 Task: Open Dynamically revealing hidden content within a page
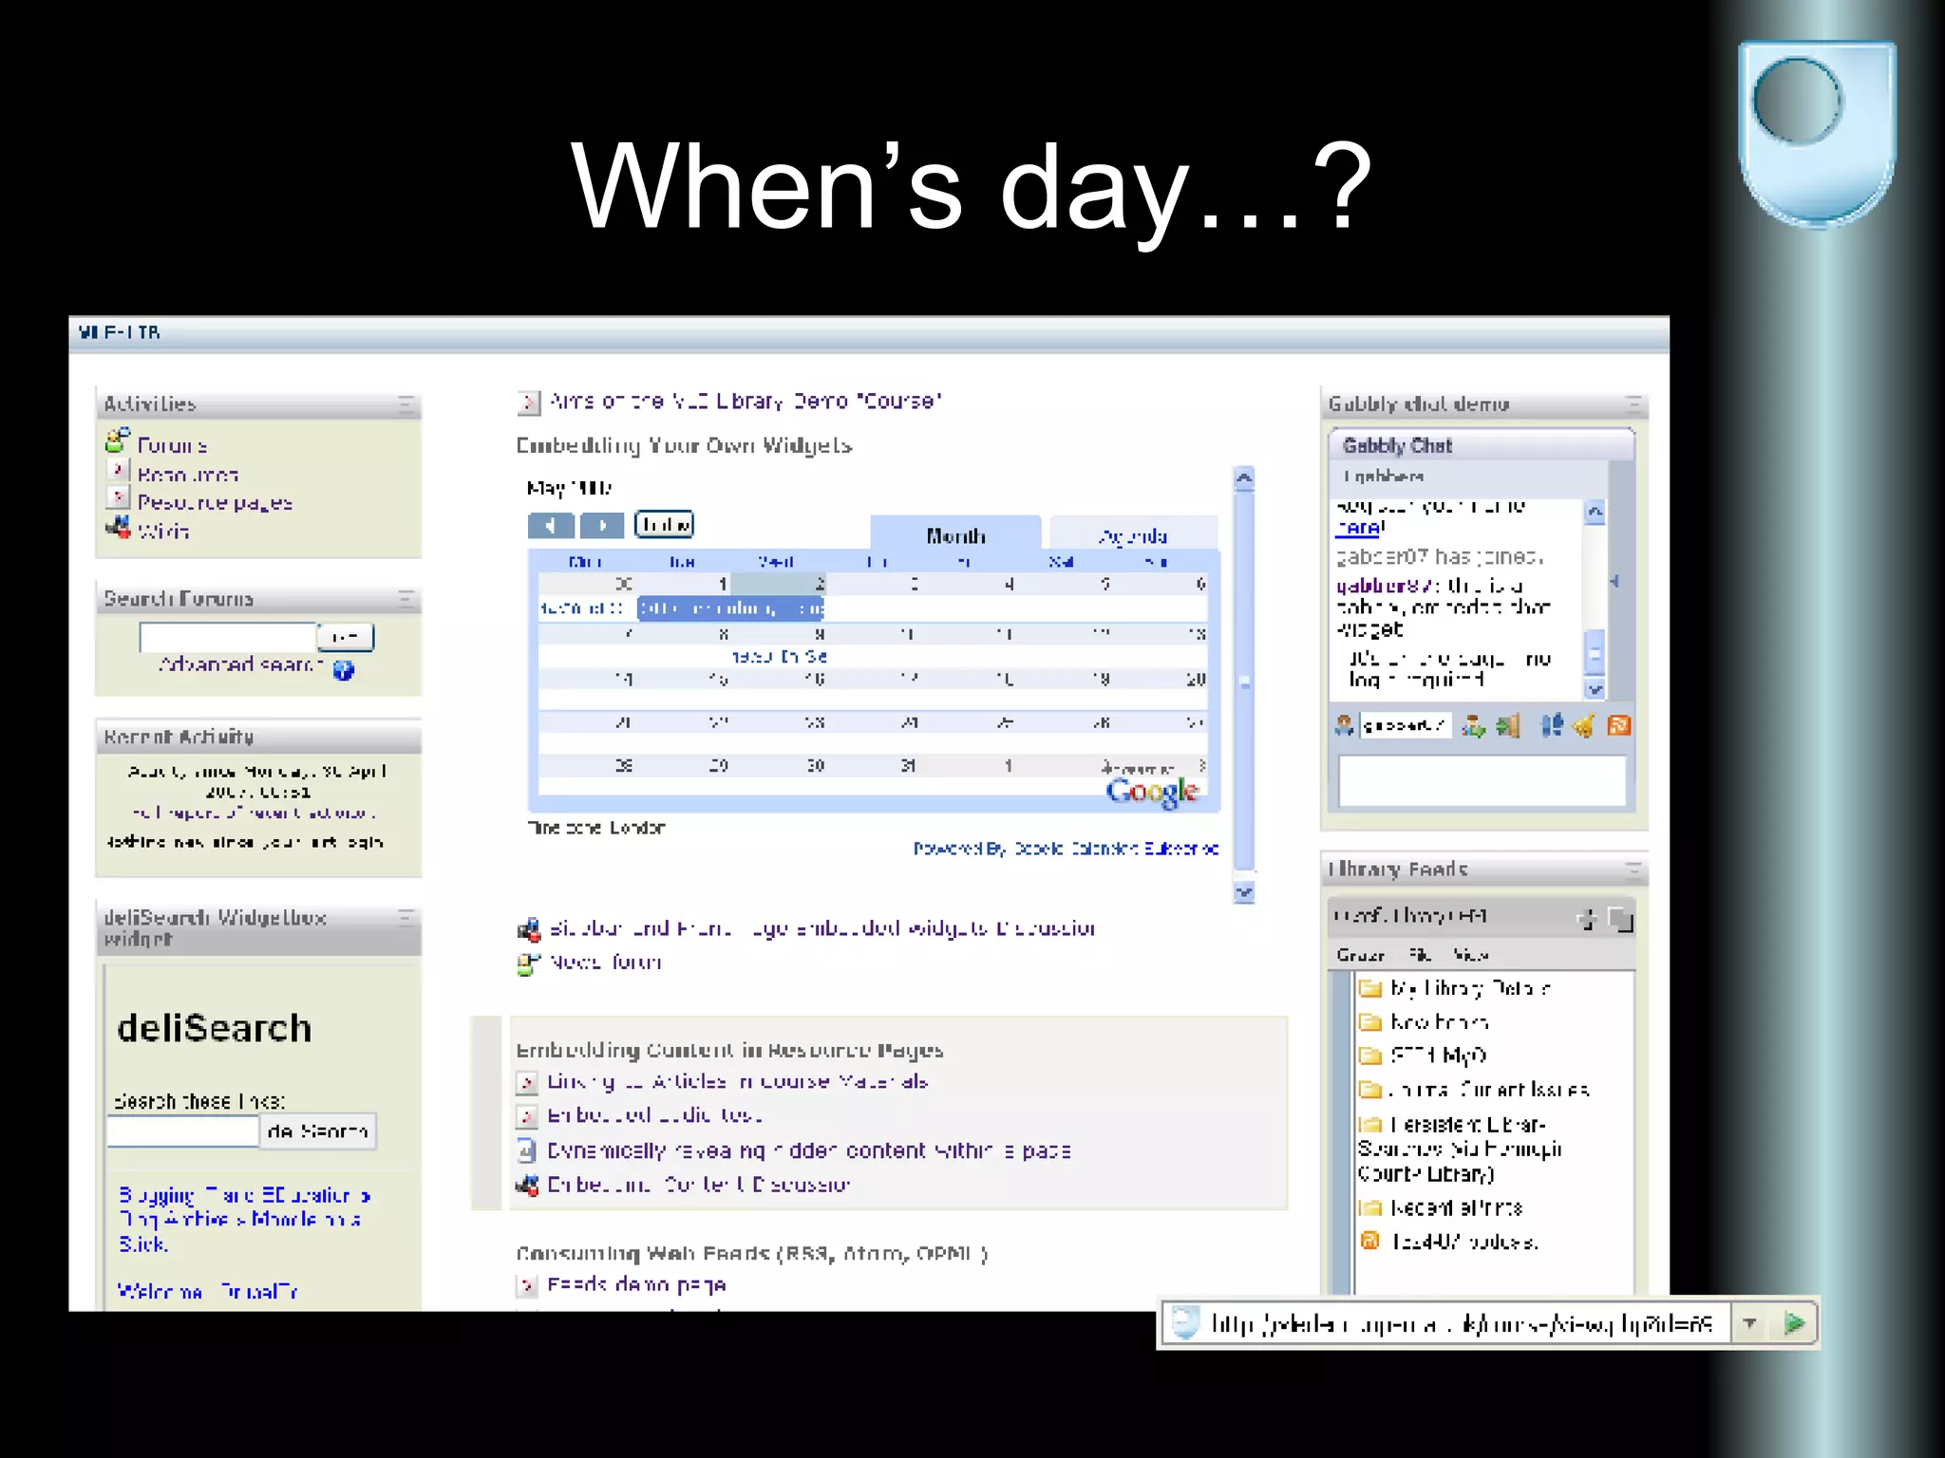tap(809, 1150)
